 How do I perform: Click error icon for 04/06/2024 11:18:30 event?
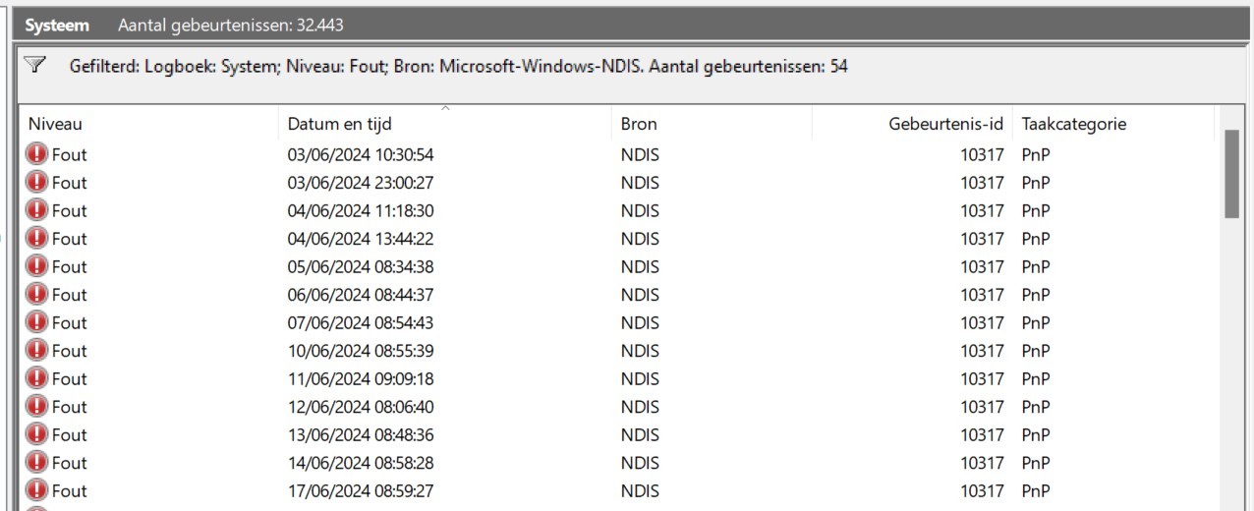pyautogui.click(x=37, y=209)
